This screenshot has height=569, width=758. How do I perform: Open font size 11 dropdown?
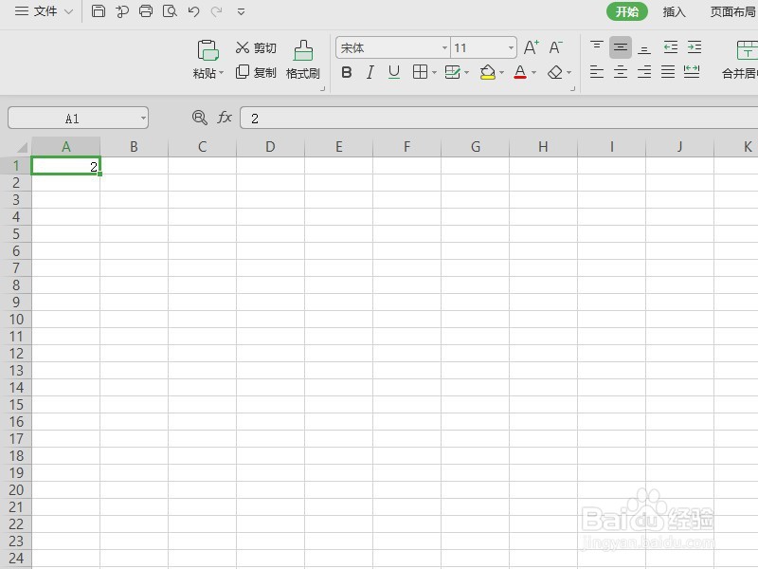pos(511,47)
